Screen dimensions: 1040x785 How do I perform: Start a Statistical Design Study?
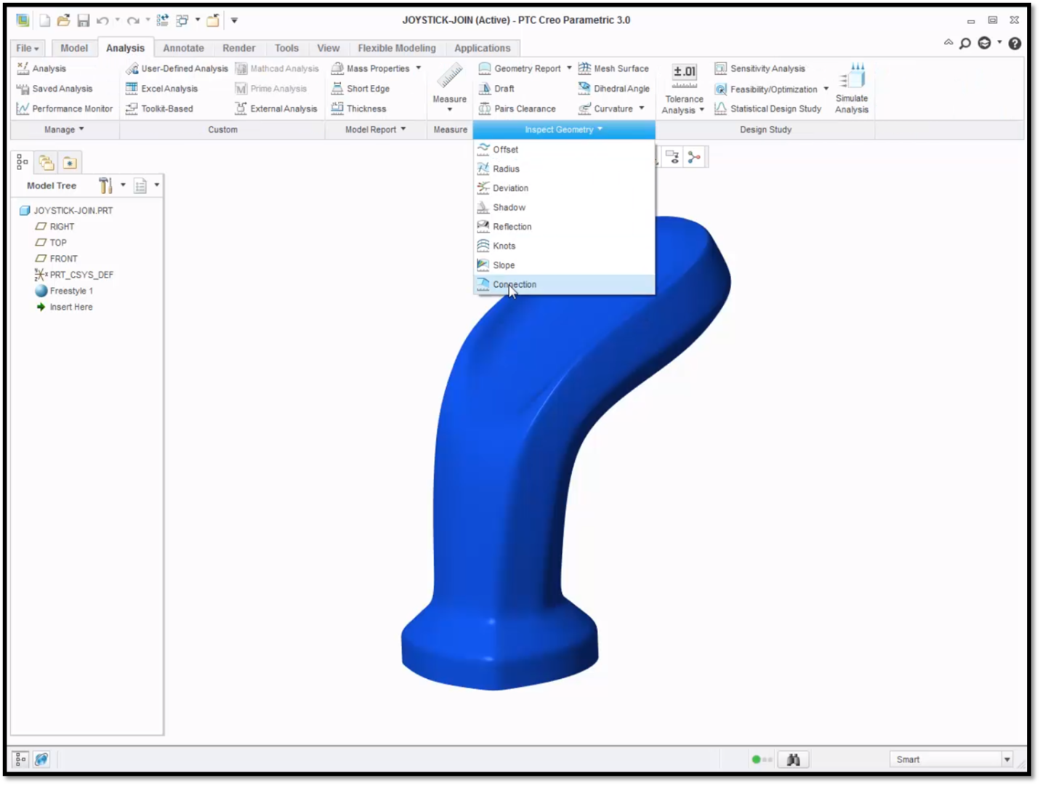tap(768, 109)
